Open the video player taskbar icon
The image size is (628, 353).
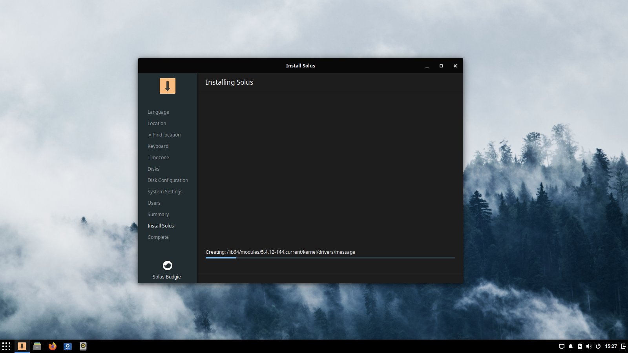click(x=68, y=346)
